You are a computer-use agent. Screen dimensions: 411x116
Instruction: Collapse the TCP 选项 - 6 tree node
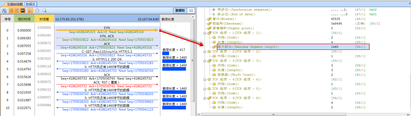(x=205, y=98)
